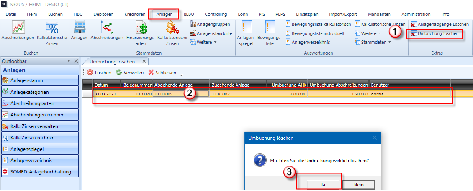473x191 pixels.
Task: Switch to the Controlling ribbon tab
Action: click(x=216, y=14)
